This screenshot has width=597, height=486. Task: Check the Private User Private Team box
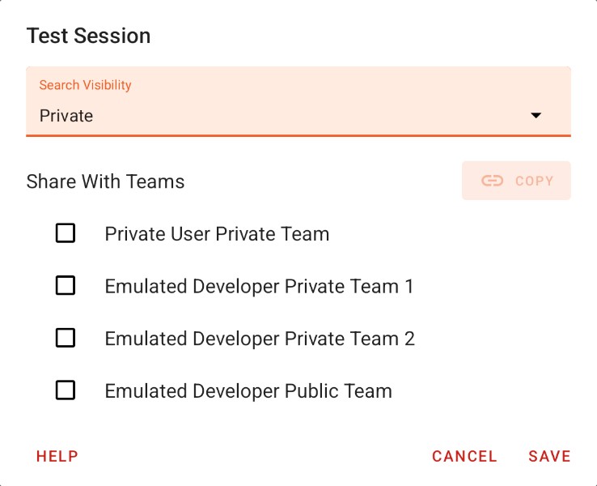(65, 233)
